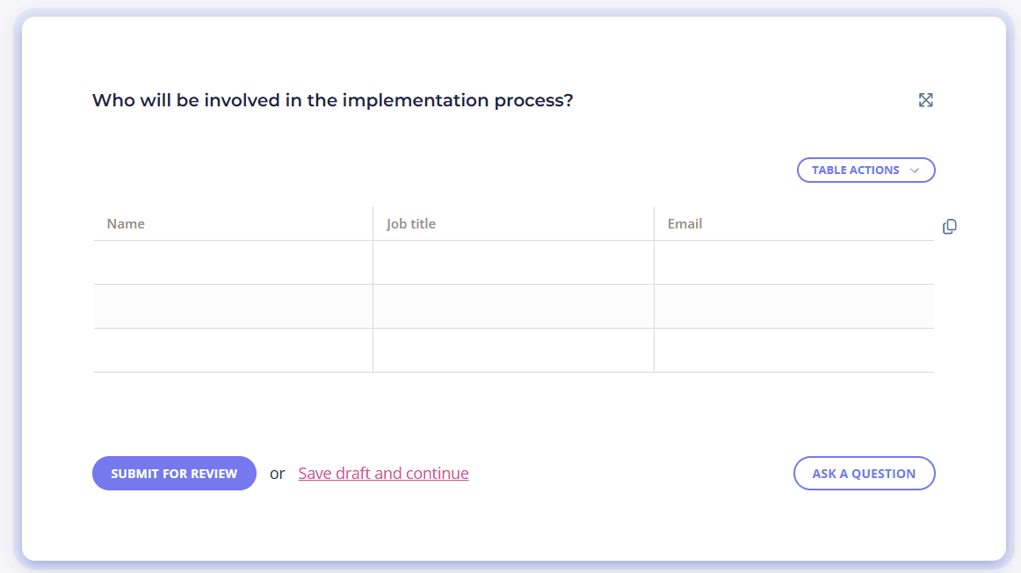The image size is (1021, 573).
Task: Click the second row Job title cell
Action: tap(513, 307)
